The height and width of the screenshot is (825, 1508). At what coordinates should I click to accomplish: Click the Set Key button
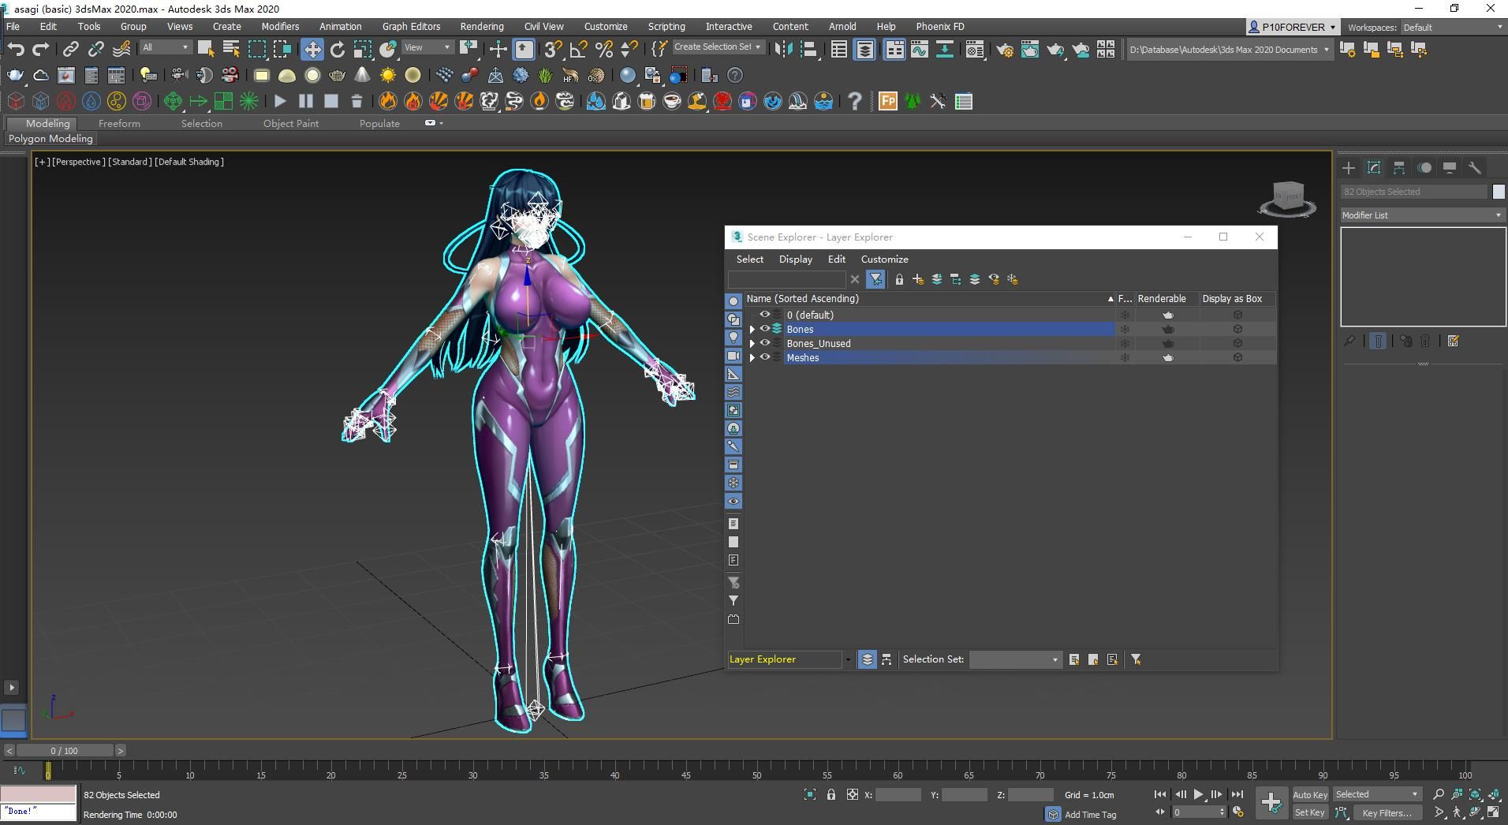[1310, 812]
